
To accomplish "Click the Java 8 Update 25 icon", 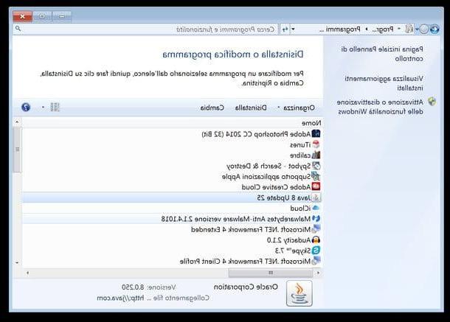I will (316, 197).
